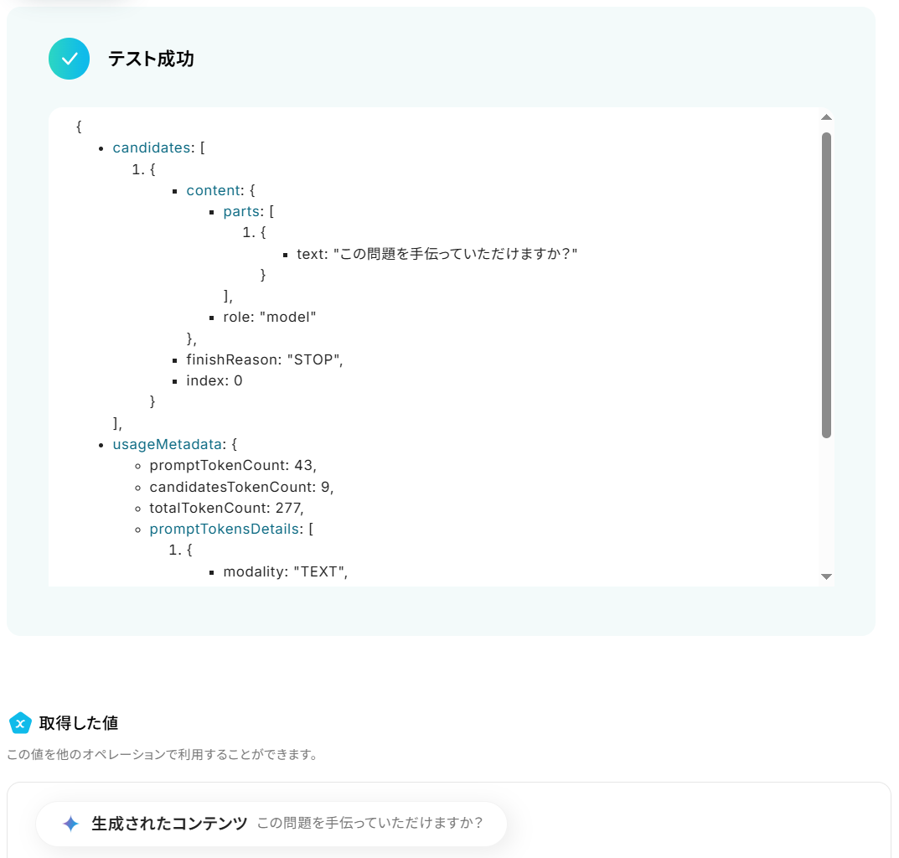Select the 生成されたコンテンツ output chip
This screenshot has width=899, height=858.
pyautogui.click(x=271, y=824)
